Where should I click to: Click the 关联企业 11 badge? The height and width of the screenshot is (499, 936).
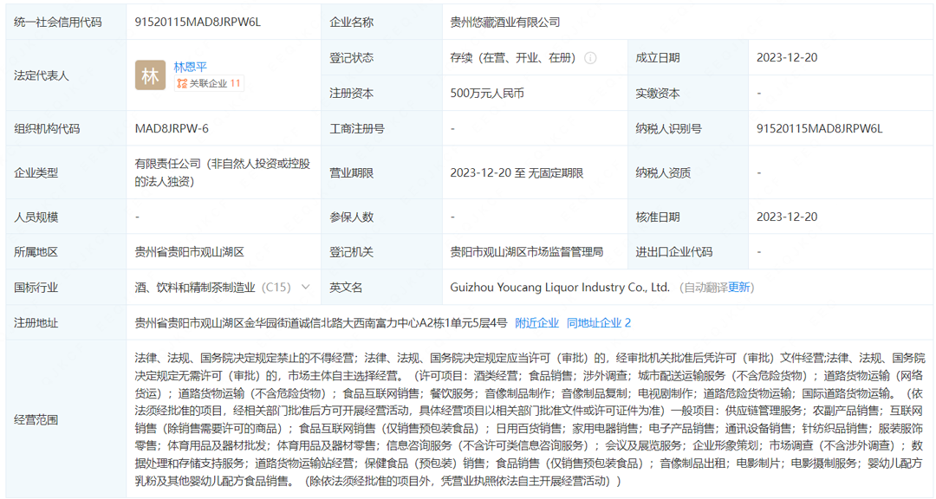coord(209,83)
